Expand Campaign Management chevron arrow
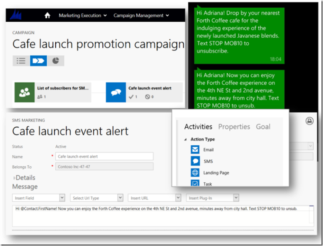The image size is (323, 246). (167, 15)
